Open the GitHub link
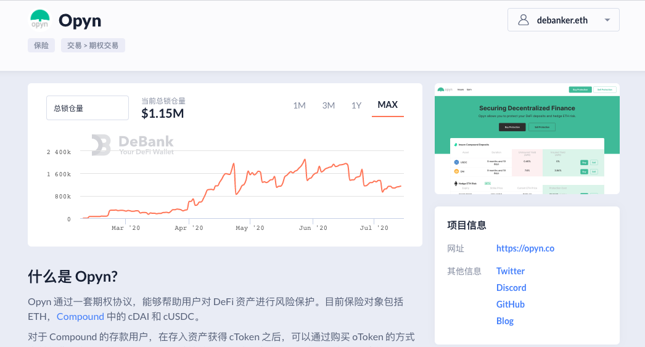This screenshot has width=645, height=347. (511, 304)
